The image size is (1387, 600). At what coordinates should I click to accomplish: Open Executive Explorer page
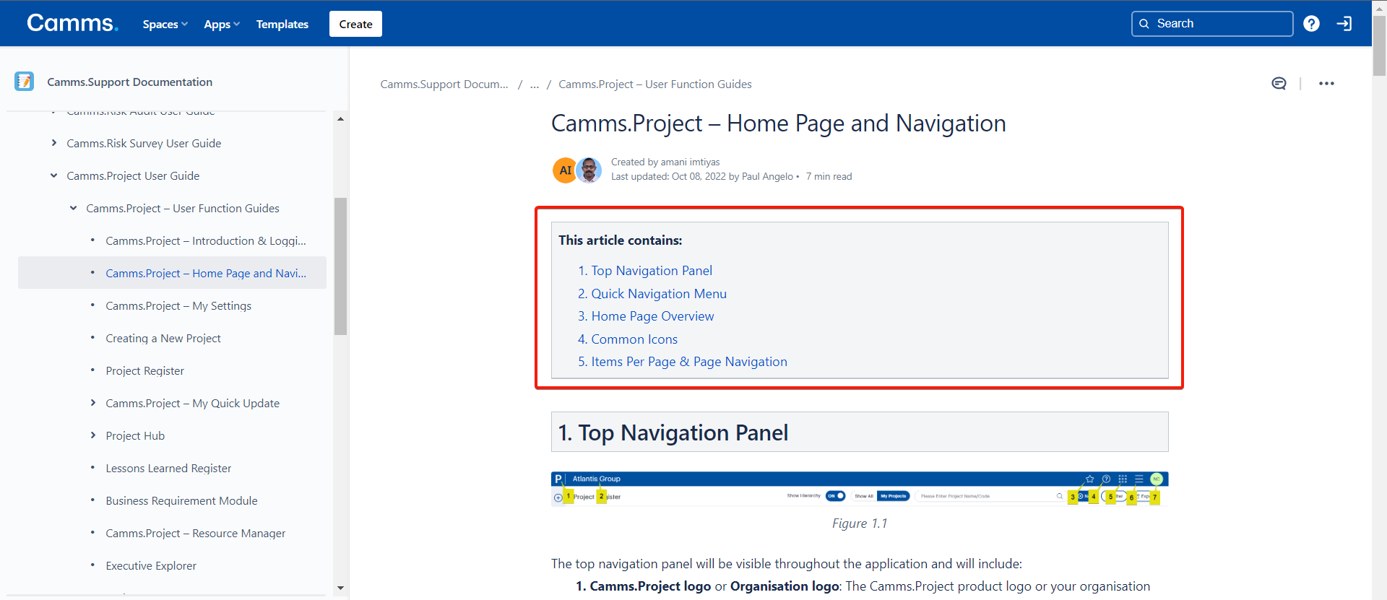tap(151, 565)
